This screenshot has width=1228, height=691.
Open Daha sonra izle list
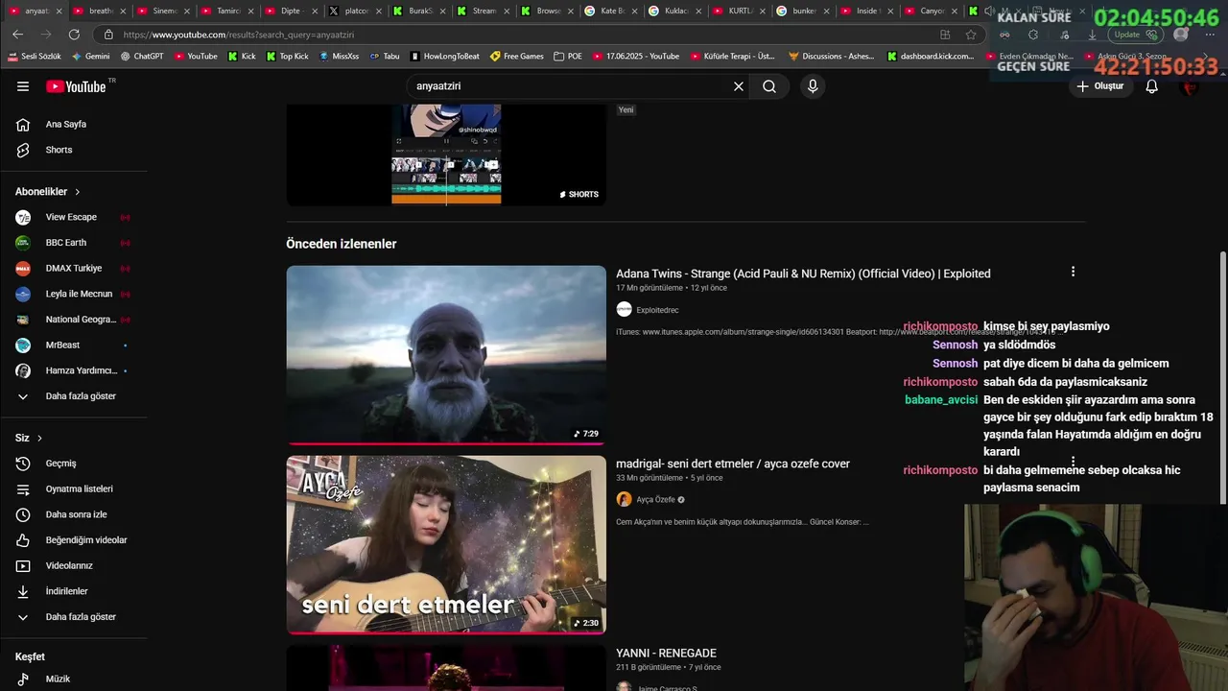point(74,514)
